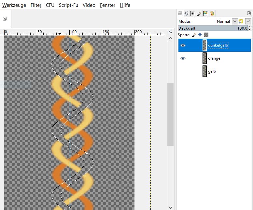The width and height of the screenshot is (253, 210).
Task: Increase Deckkraft with the up stepper arrow
Action: [250, 27]
